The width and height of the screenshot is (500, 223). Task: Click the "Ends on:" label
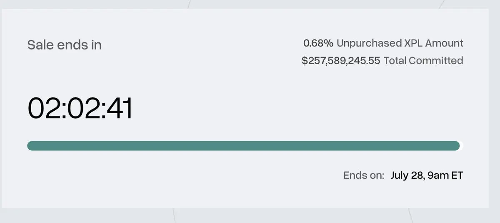[x=364, y=175]
